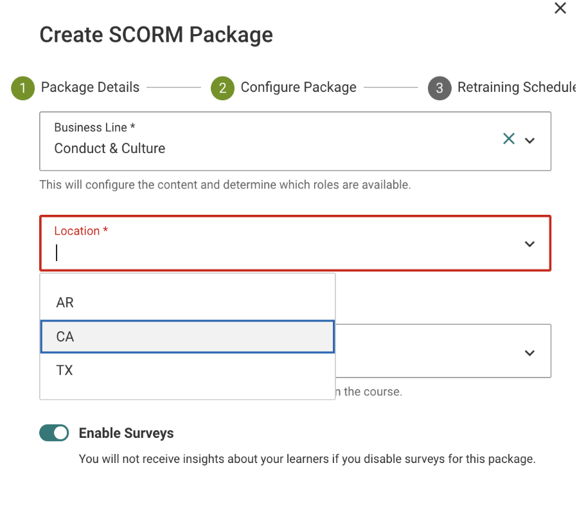Select AR from the location list
577x517 pixels.
(x=65, y=303)
